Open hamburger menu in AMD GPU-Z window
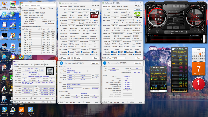Image resolution: width=208 pixels, height=117 pixels. pyautogui.click(x=98, y=6)
